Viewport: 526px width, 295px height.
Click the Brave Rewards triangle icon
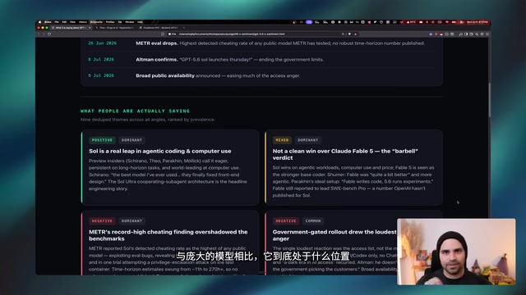(x=355, y=34)
